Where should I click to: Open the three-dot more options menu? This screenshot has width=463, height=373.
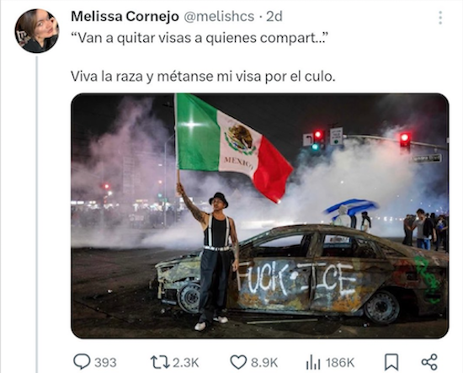[x=440, y=18]
